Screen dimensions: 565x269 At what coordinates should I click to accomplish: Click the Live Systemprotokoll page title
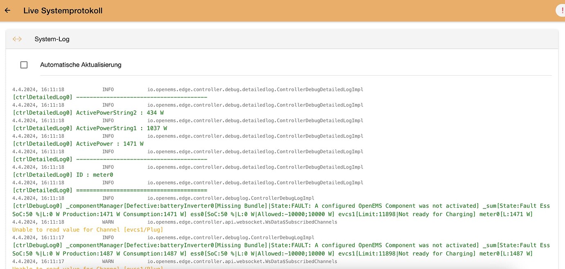pyautogui.click(x=63, y=11)
